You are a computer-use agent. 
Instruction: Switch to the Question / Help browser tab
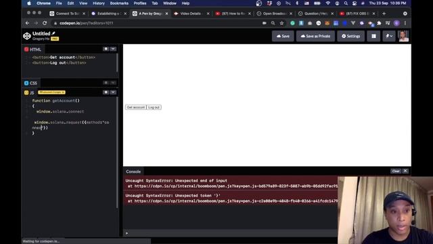pos(316,14)
